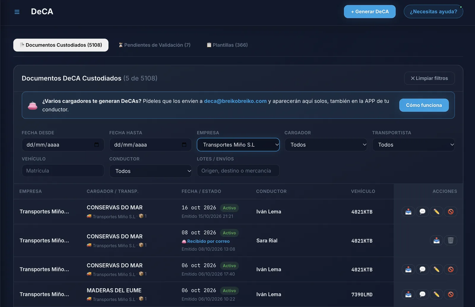
Task: Click the + Generar DeCA button
Action: coord(370,12)
